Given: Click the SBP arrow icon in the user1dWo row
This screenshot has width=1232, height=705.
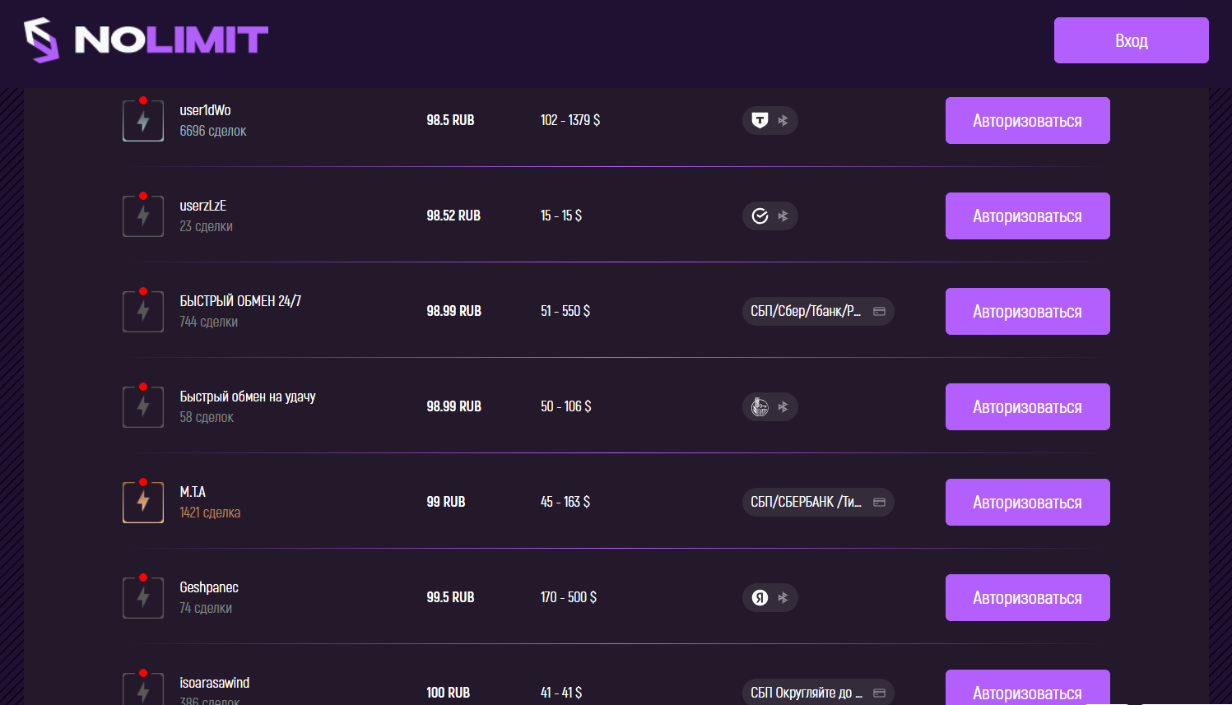Looking at the screenshot, I should pyautogui.click(x=783, y=120).
